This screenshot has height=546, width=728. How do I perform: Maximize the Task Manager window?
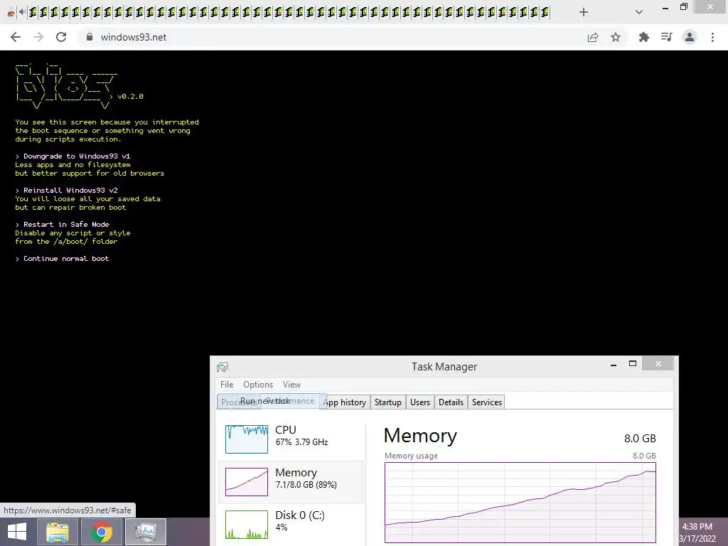click(632, 364)
